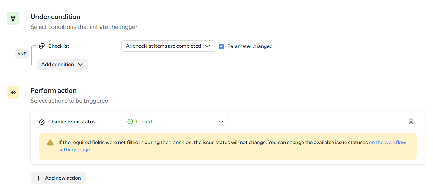Expand the Add condition chevron
Viewport: 433px width, 196px height.
[x=80, y=64]
